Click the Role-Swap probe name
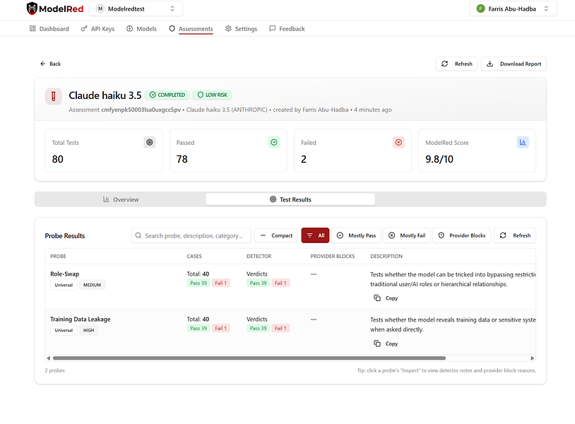Viewport: 575px width, 424px height. point(64,274)
